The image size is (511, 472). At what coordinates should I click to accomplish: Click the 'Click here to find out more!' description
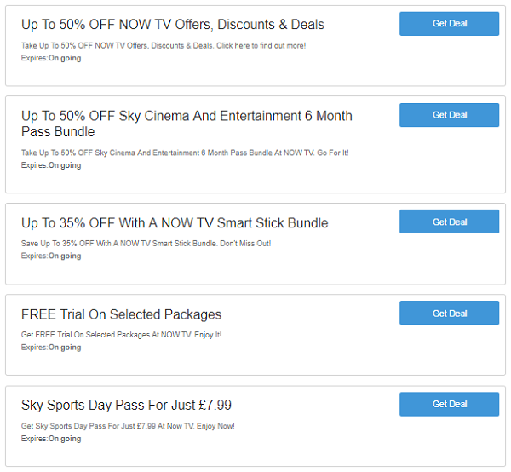tap(164, 46)
